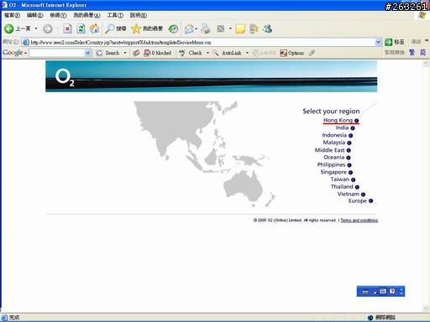Viewport: 430px width, 322px height.
Task: Open the 編輯(E) Edit menu
Action: [35, 15]
